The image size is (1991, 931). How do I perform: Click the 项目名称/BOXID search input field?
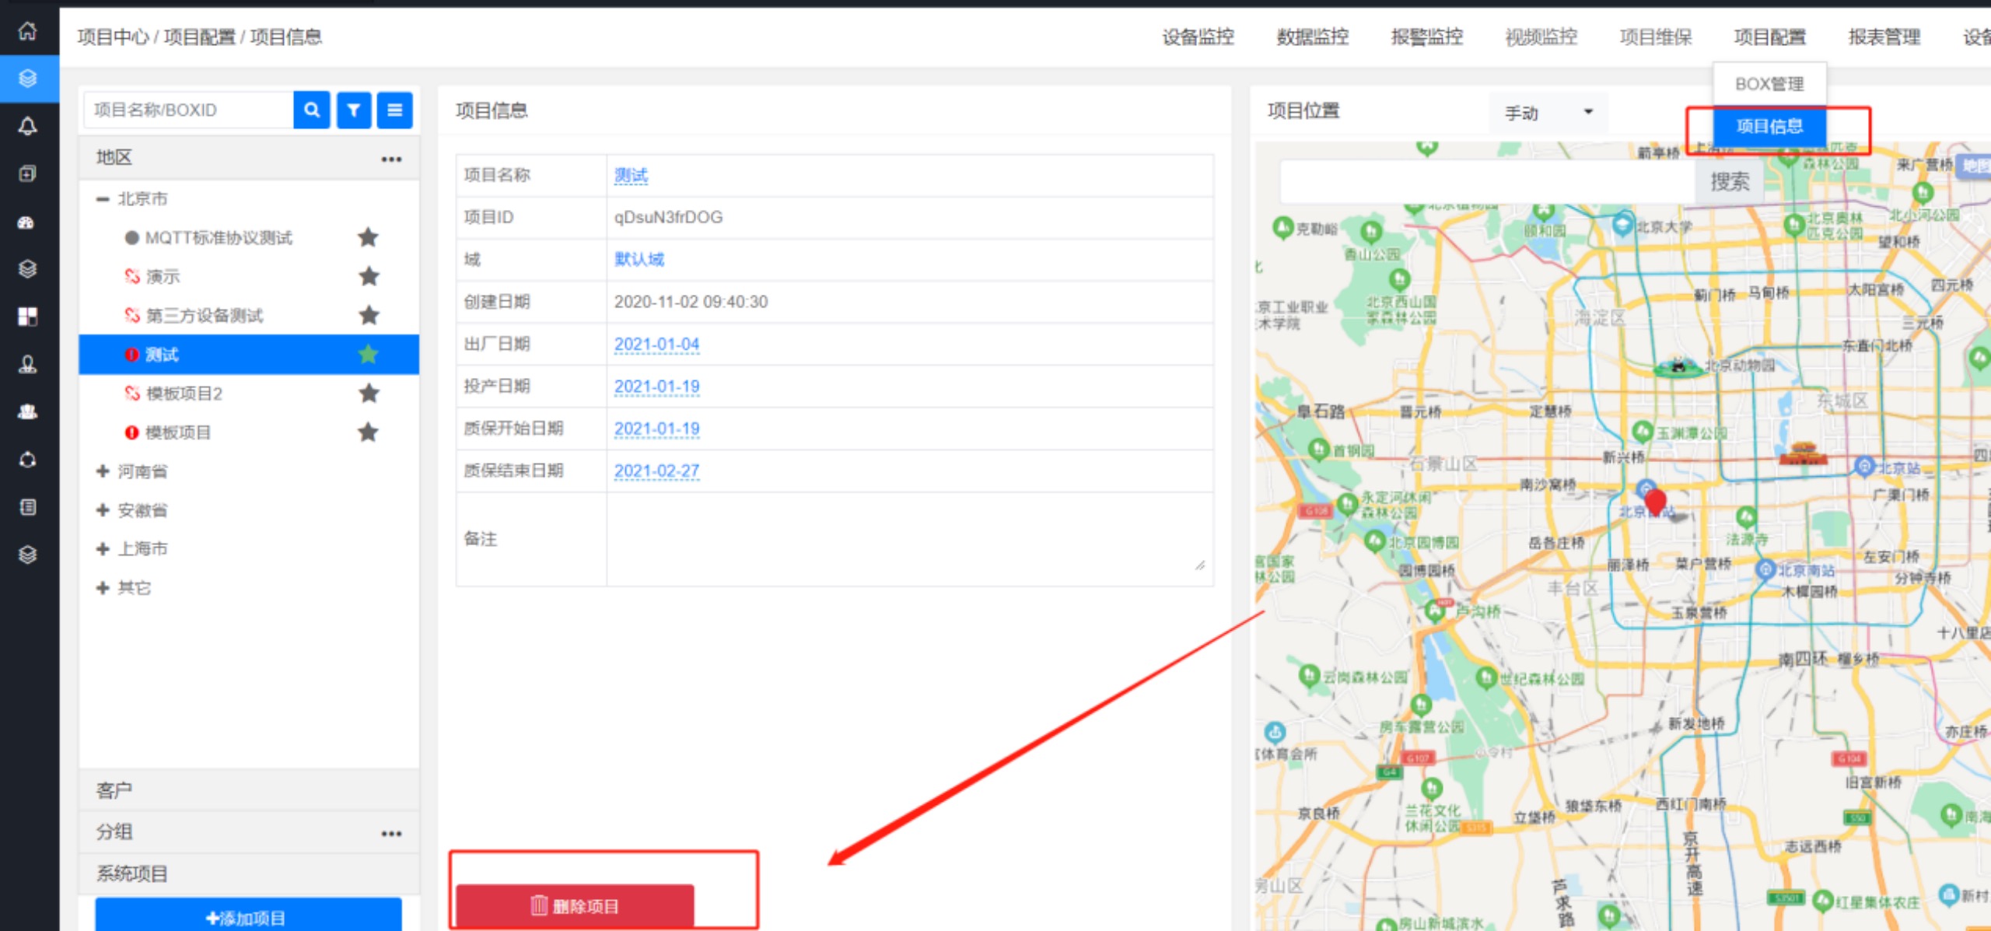point(188,110)
